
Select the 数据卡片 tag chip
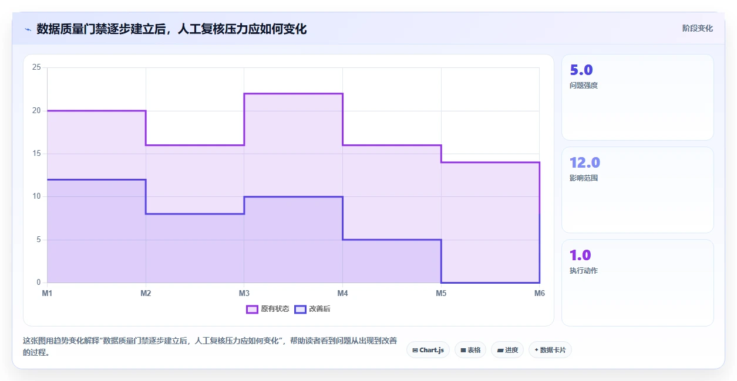tap(550, 350)
